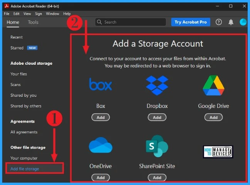Add a Dropbox storage account
This screenshot has height=185, width=250.
tap(157, 118)
